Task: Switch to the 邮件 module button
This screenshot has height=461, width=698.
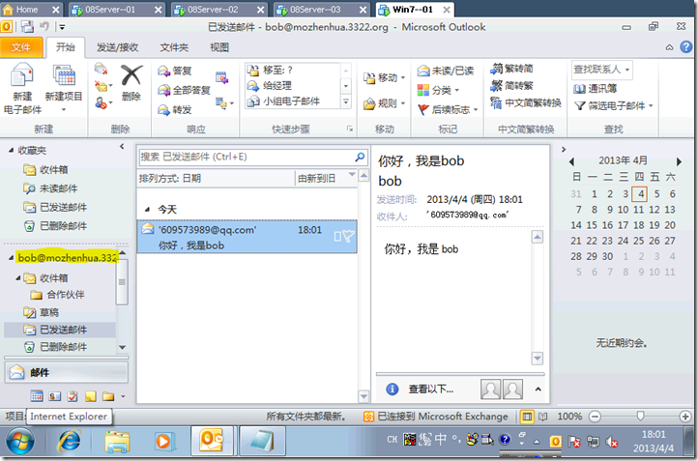Action: point(67,372)
